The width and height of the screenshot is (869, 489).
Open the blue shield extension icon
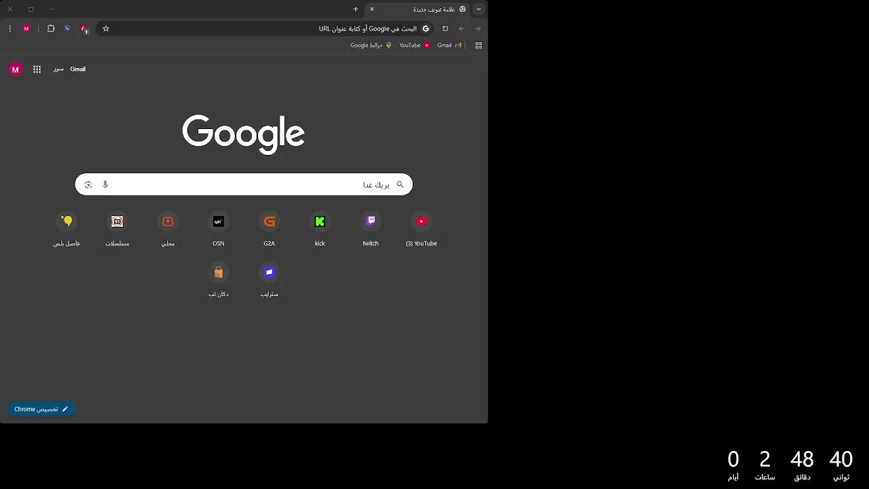click(x=67, y=29)
